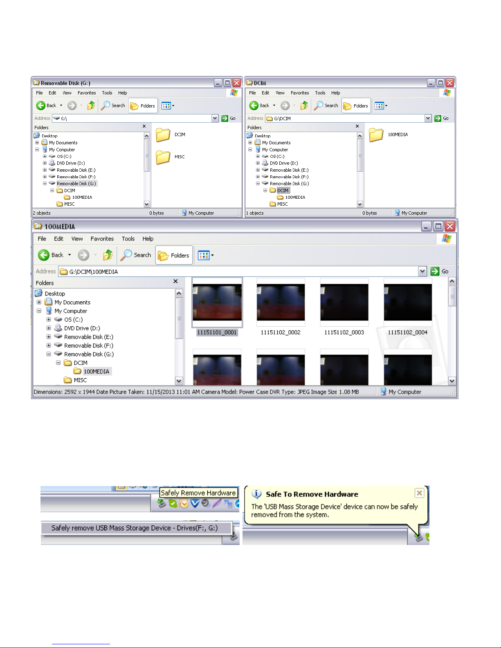Click Up folder icon in 100MEDIA window

(x=108, y=255)
